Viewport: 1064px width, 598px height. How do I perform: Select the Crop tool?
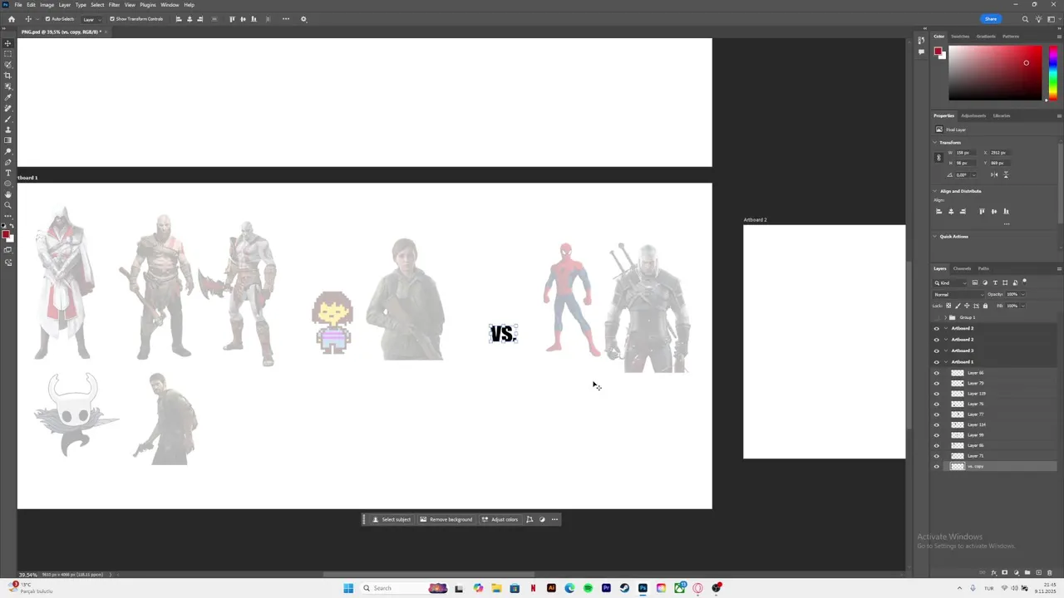coord(8,76)
